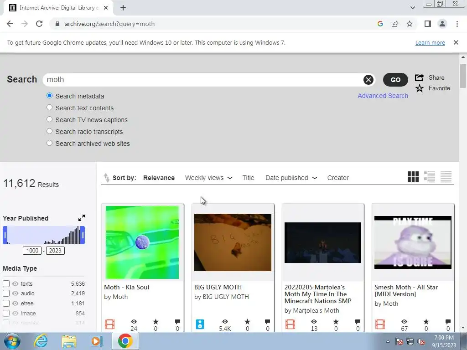Launch Internet Explorer from the taskbar
The height and width of the screenshot is (350, 467).
(x=40, y=341)
